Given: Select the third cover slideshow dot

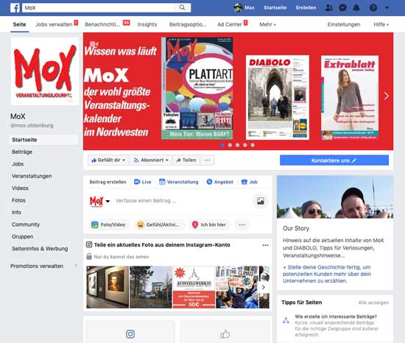Looking at the screenshot, I should click(x=237, y=145).
